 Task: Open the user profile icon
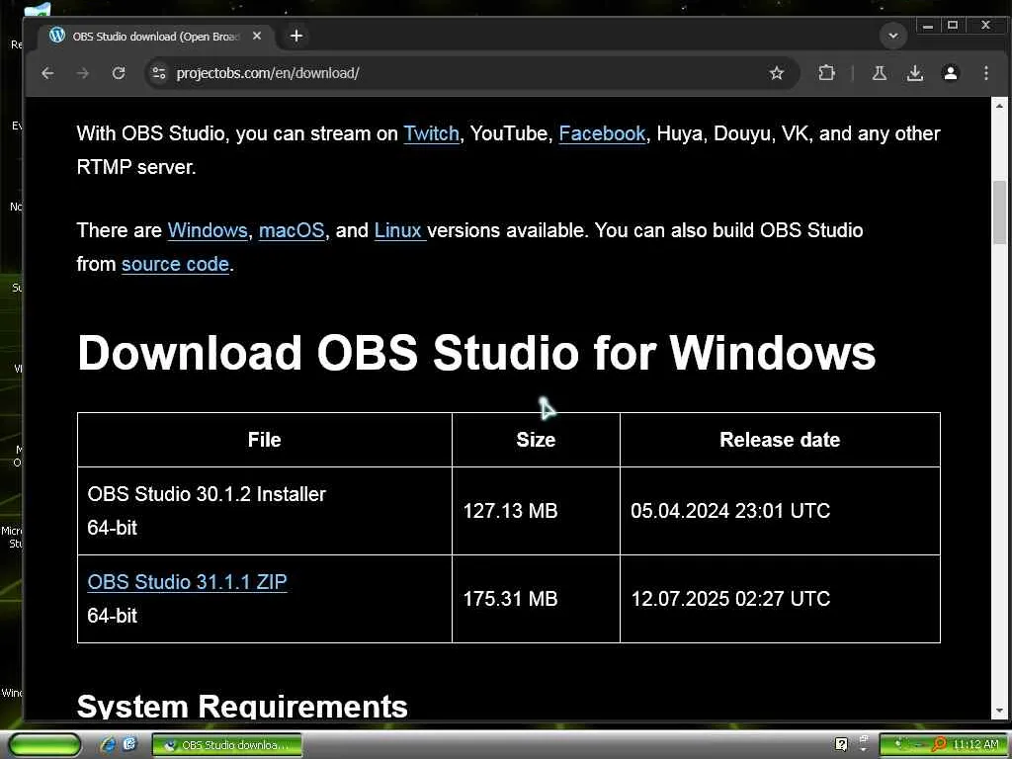pos(950,73)
